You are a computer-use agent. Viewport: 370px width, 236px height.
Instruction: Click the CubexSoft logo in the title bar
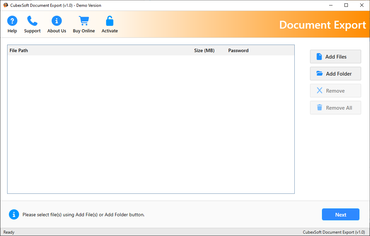point(5,5)
